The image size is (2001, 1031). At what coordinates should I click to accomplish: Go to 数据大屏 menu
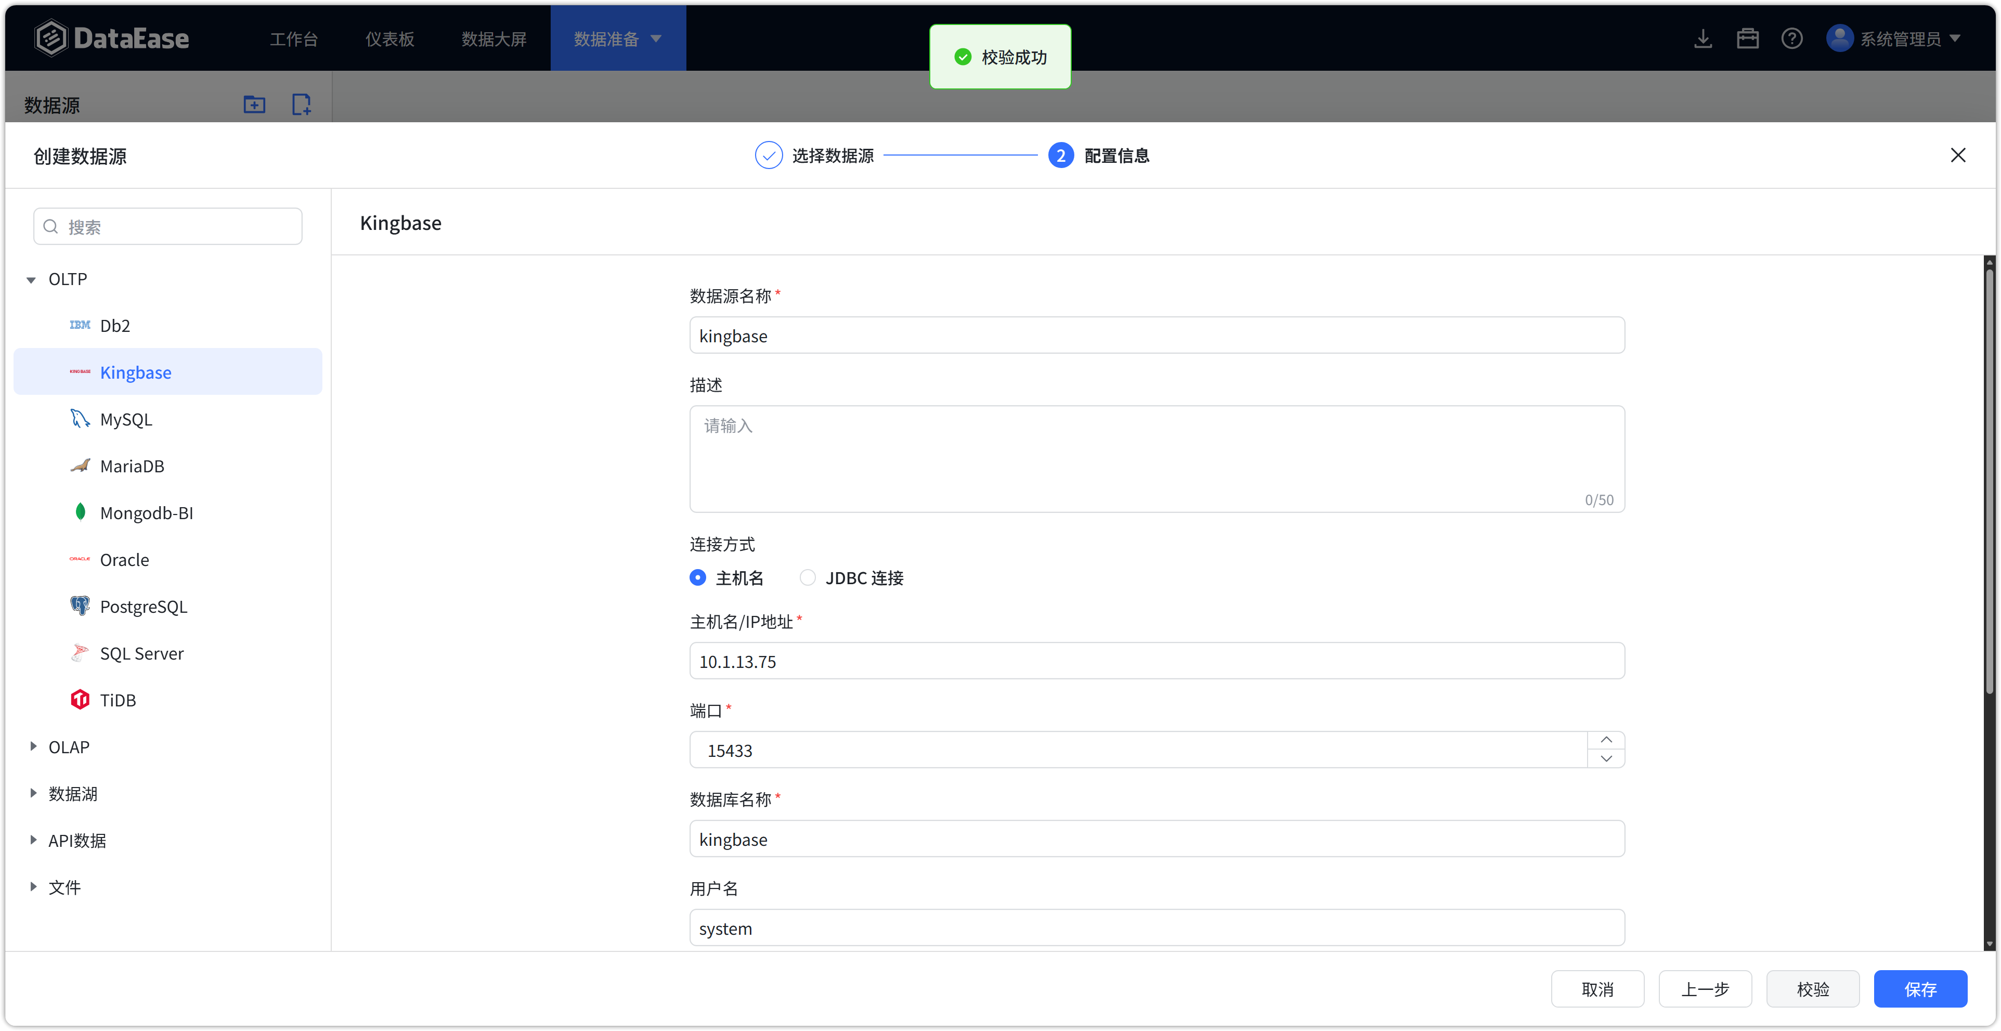(x=494, y=39)
